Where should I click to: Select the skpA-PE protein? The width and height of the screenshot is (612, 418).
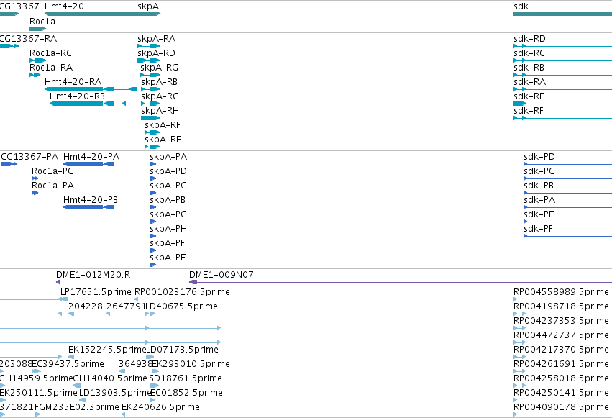pos(168,258)
